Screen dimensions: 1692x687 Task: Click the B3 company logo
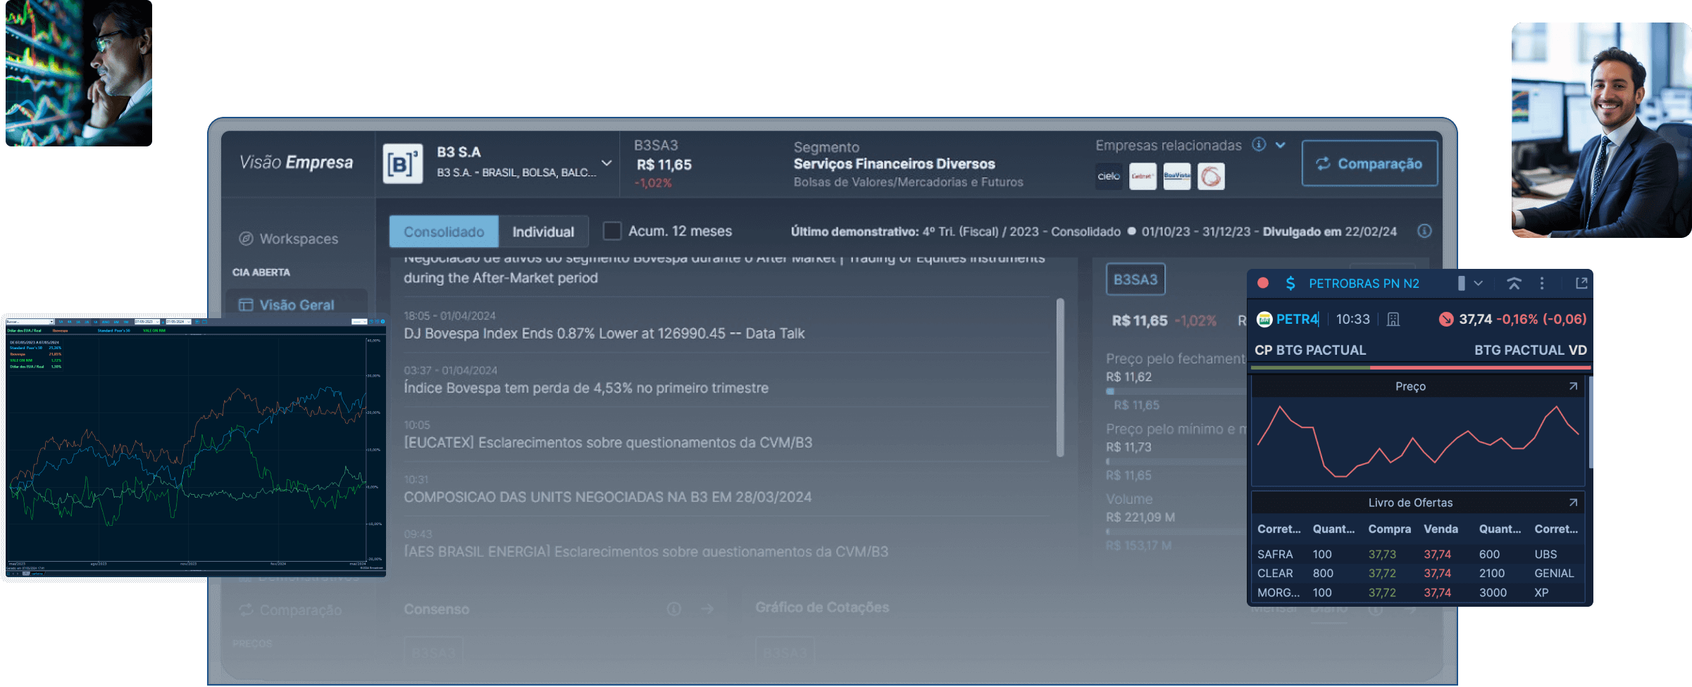[x=403, y=164]
